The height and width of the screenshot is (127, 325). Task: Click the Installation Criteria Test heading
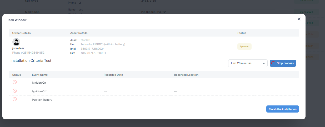(x=31, y=60)
